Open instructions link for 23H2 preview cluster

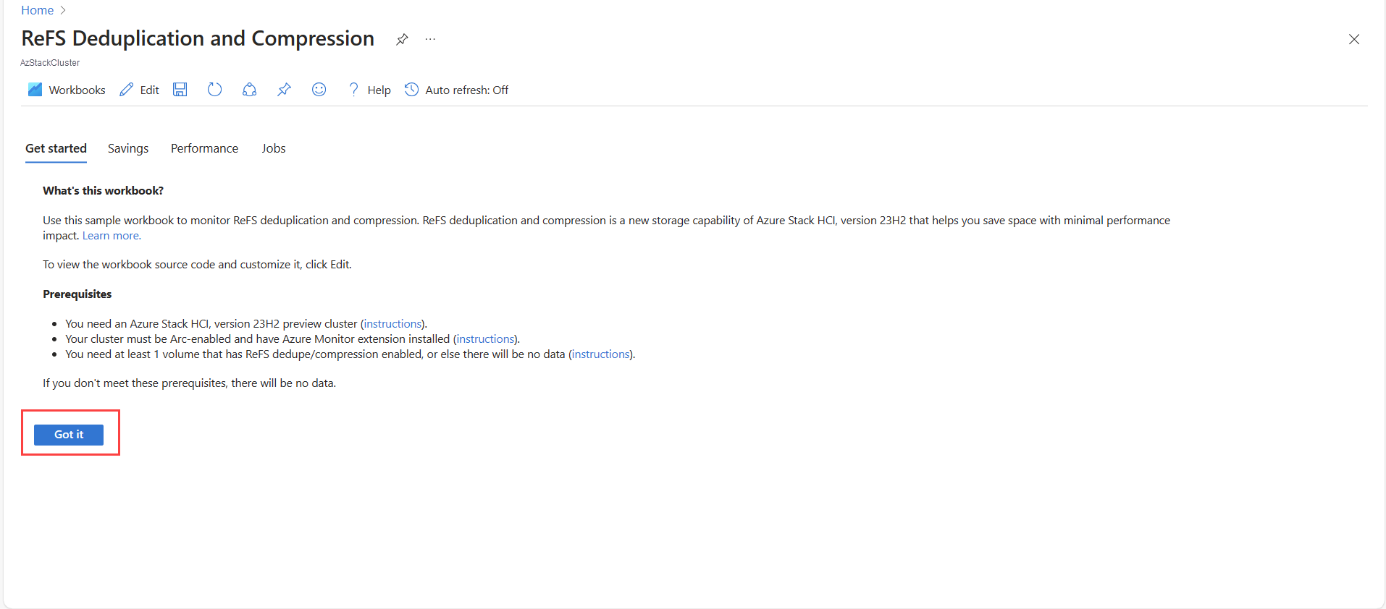392,324
